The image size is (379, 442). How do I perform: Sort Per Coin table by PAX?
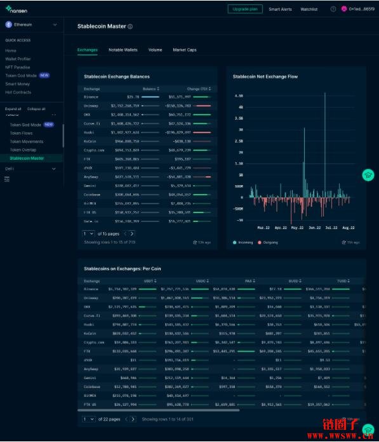pyautogui.click(x=250, y=281)
